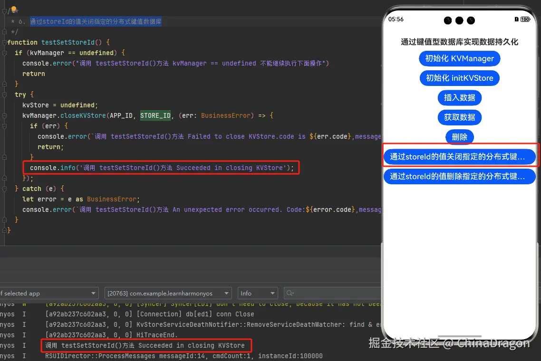Viewport: 541px width, 361px height.
Task: Click the RSUIDirector::ProcessMessages log line
Action: pos(184,356)
